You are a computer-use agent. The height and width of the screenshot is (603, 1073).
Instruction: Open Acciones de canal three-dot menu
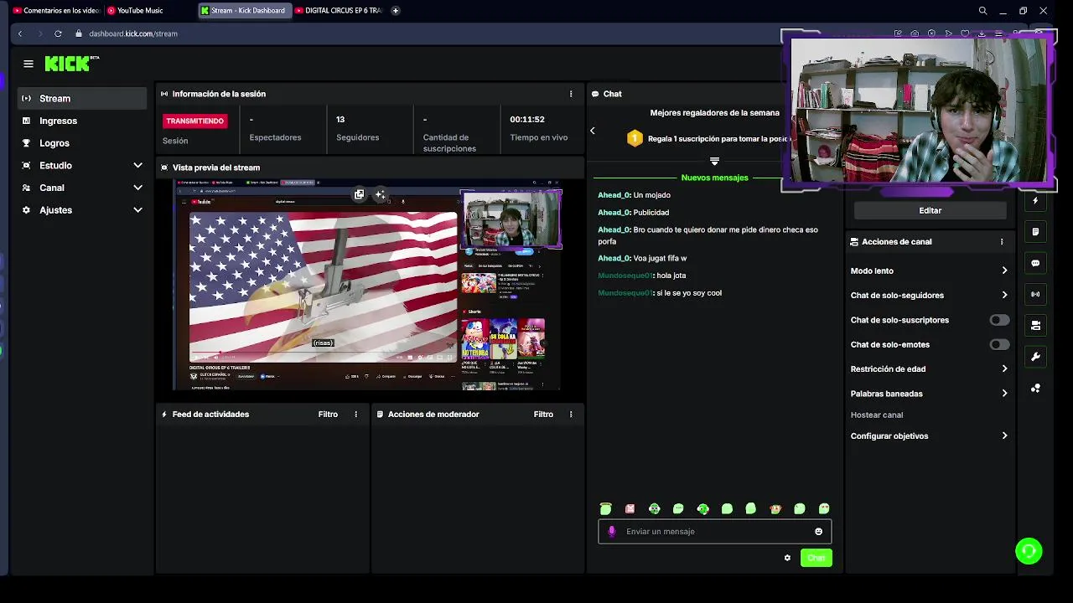1001,241
